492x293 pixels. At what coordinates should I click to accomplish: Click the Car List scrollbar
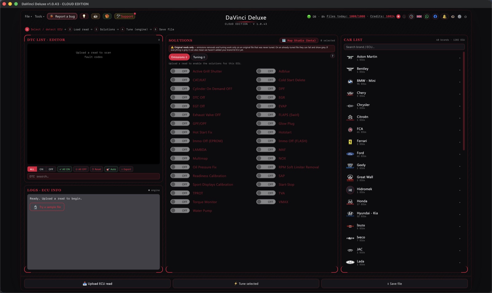tap(464, 102)
